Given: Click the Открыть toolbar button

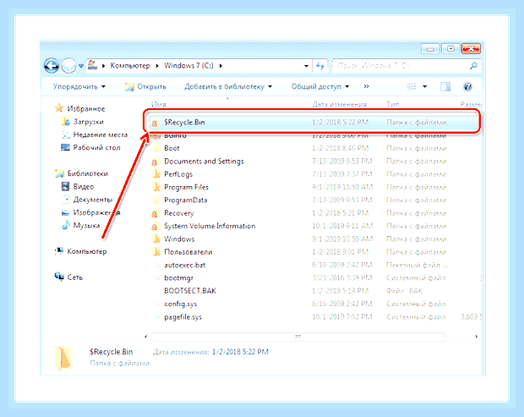Looking at the screenshot, I should coord(145,86).
